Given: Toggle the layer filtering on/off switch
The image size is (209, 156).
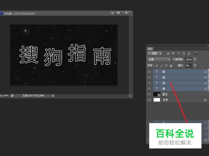Looking at the screenshot, I should (196, 53).
